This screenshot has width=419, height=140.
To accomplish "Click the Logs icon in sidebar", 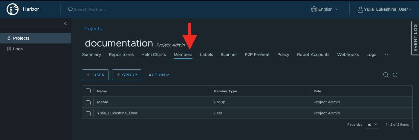I will (9, 49).
